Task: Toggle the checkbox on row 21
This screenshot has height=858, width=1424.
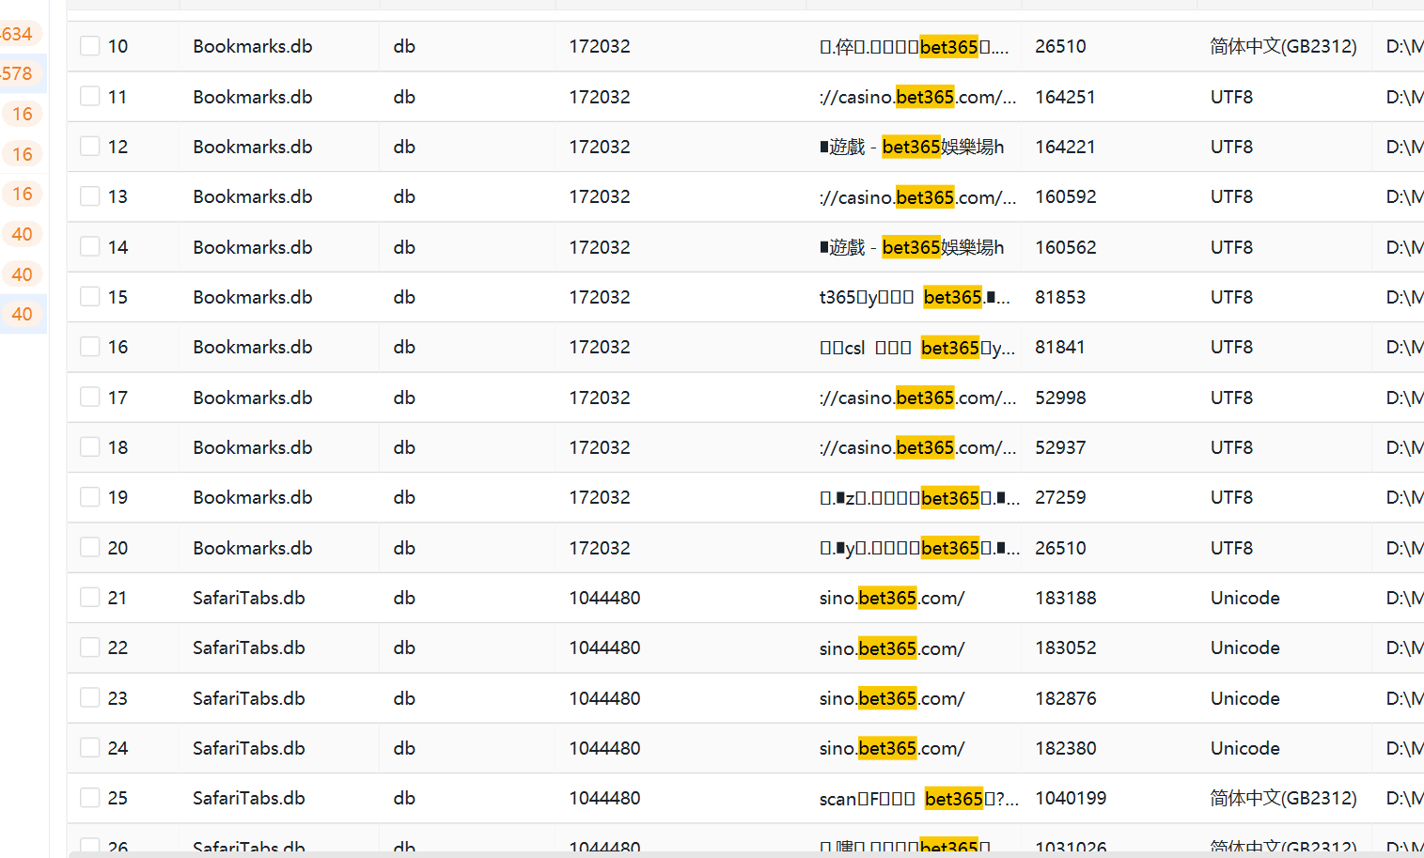Action: coord(90,597)
